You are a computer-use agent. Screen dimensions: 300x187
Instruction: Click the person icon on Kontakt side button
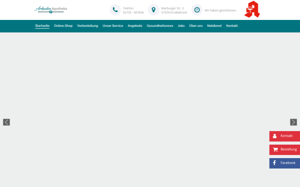pos(274,136)
